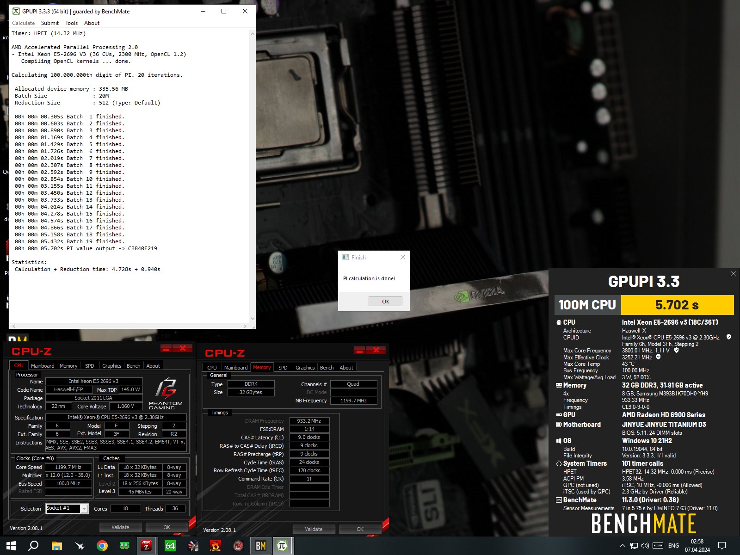Click the BenchMate code icon in result panel
The height and width of the screenshot is (555, 740).
559,500
